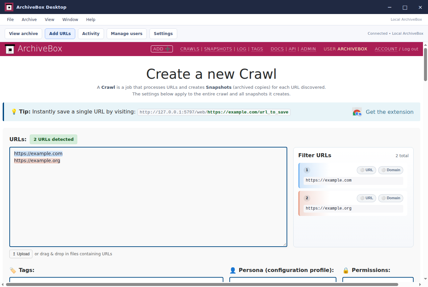Open the Window menu
The image size is (428, 287).
[x=70, y=20]
